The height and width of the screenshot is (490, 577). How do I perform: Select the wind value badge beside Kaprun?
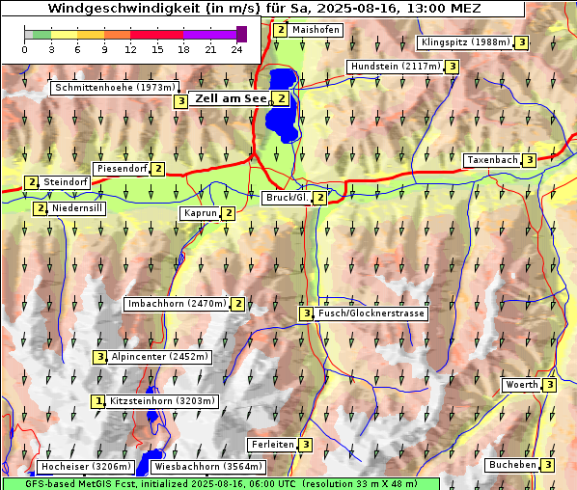pos(229,213)
